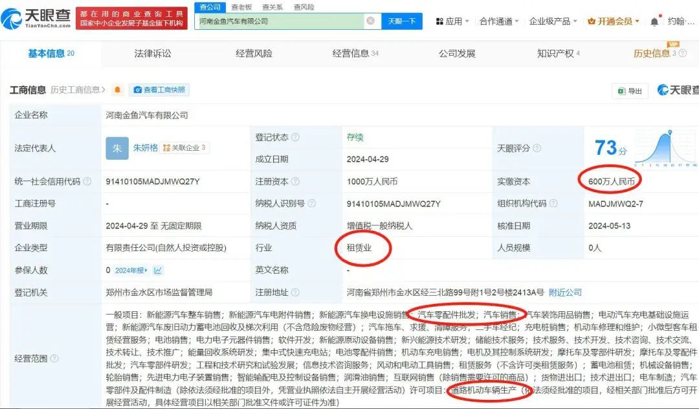This screenshot has height=409, width=699.
Task: Open the chart icon beside 2024年报
Action: click(158, 271)
